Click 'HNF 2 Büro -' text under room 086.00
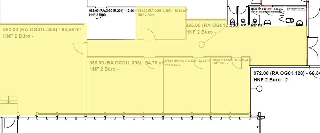This screenshot has width=320, height=133. tap(104, 69)
